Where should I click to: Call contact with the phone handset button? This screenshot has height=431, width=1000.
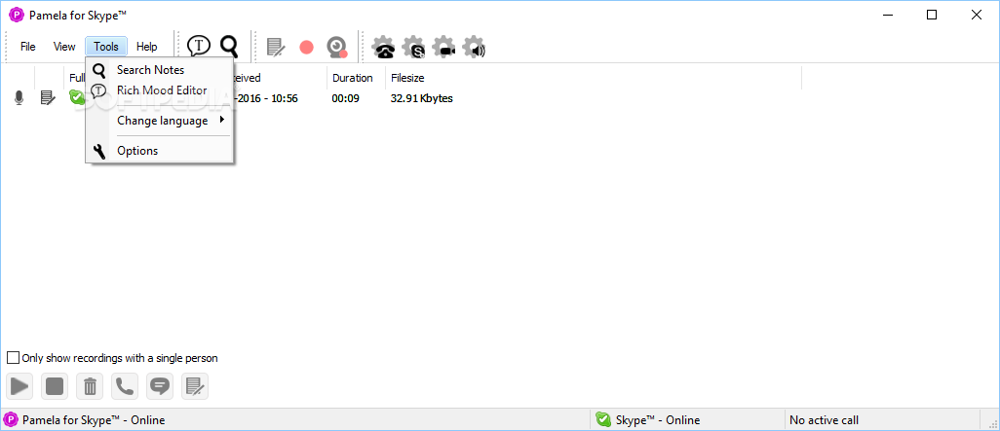tap(125, 386)
